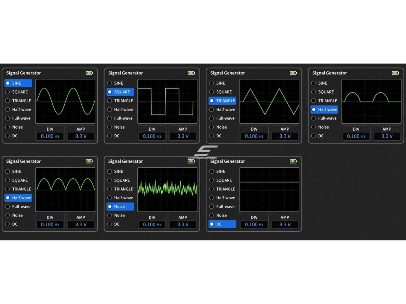Click the battery icon in the triangle-wave panel
Screen dimensions: 406x304
(293, 73)
